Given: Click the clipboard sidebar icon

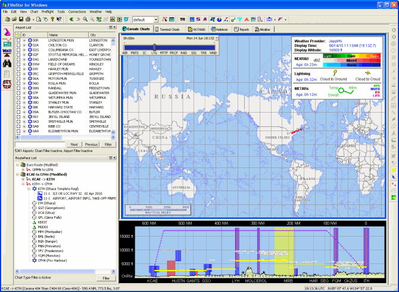Looking at the screenshot, I should (x=7, y=74).
